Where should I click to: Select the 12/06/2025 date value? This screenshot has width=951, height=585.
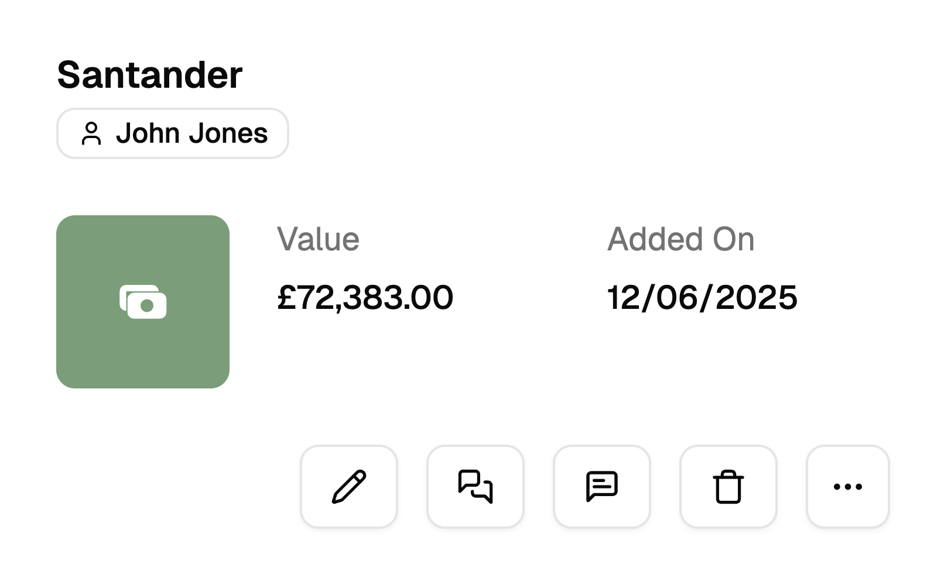[702, 297]
